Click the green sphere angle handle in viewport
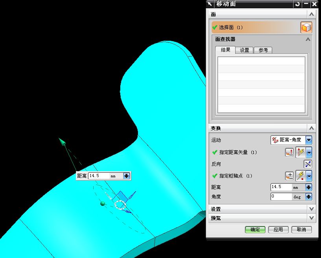This screenshot has width=321, height=258. 103,203
